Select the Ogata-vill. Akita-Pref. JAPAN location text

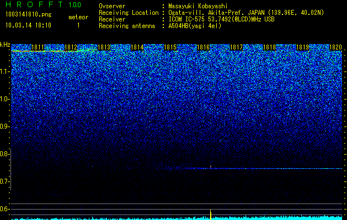point(246,13)
